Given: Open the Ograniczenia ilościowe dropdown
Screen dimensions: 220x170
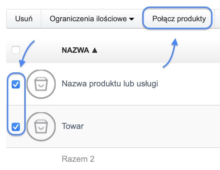Looking at the screenshot, I should pyautogui.click(x=92, y=19).
